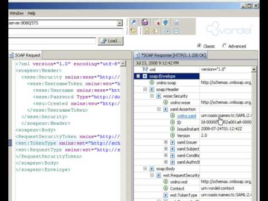Click the expand-all plus toolbar icon
Image resolution: width=268 pixels, height=201 pixels.
click(167, 31)
